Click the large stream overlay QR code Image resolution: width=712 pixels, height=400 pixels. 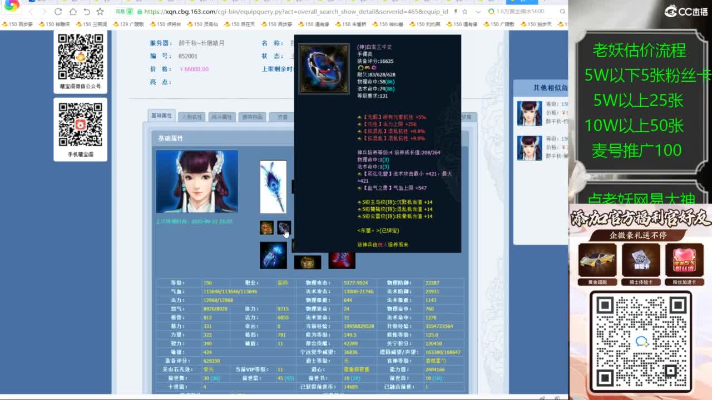tap(641, 341)
